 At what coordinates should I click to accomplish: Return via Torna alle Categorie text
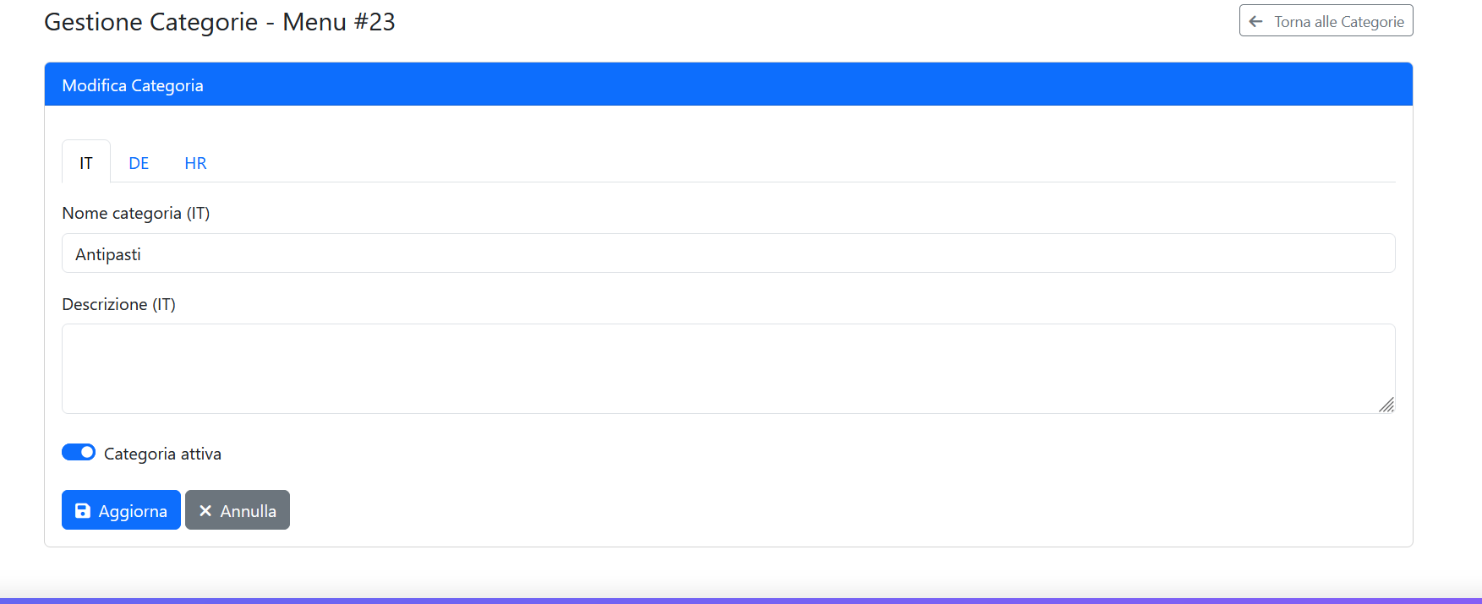pos(1339,22)
